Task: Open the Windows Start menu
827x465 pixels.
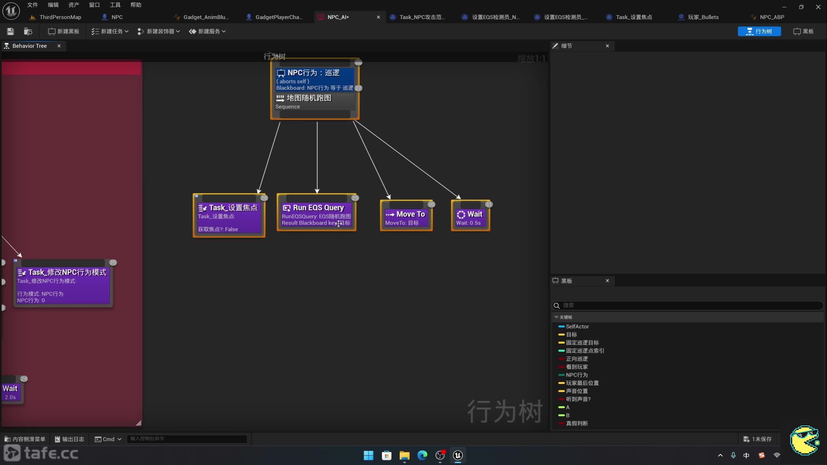Action: (369, 455)
